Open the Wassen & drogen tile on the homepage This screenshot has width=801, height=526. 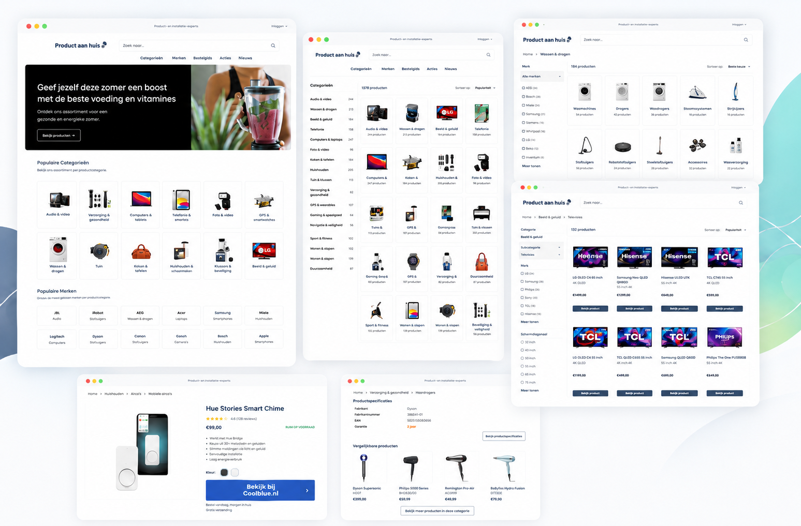57,256
